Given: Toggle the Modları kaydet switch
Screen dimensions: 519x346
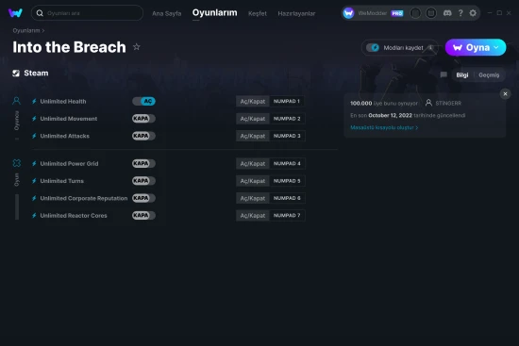Looking at the screenshot, I should [373, 48].
